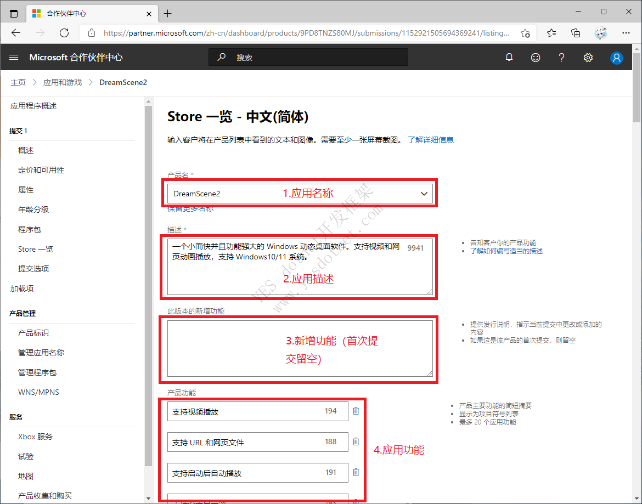Open browser settings and more menu

[626, 33]
